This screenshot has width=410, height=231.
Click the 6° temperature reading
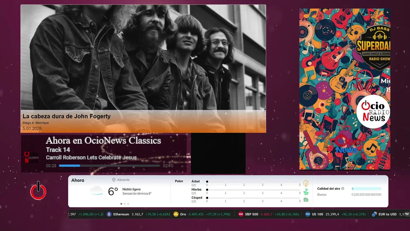[x=113, y=191]
